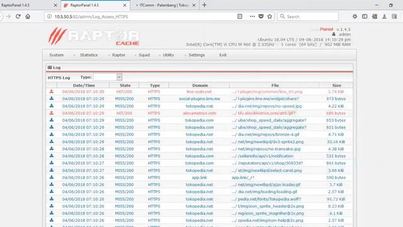Screen dimensions: 403x227
Task: Click the size value 33.16 KiB
Action: 336,142
